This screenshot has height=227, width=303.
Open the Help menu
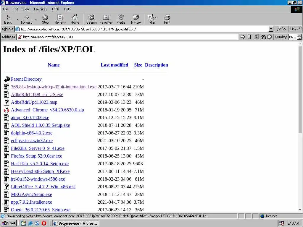(67, 9)
